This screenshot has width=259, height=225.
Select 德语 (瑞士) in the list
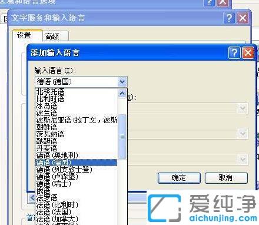tap(77, 184)
